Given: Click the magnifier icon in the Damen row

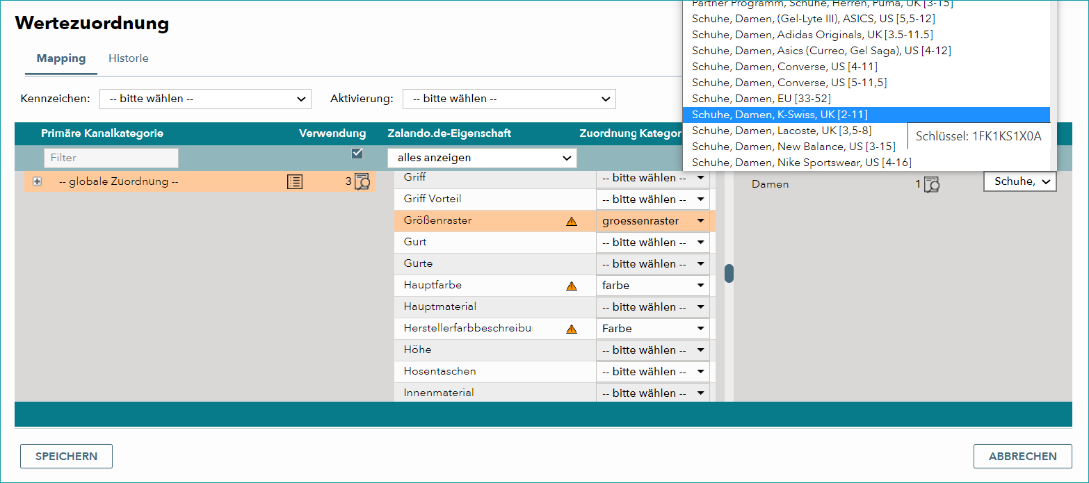Looking at the screenshot, I should (x=932, y=185).
